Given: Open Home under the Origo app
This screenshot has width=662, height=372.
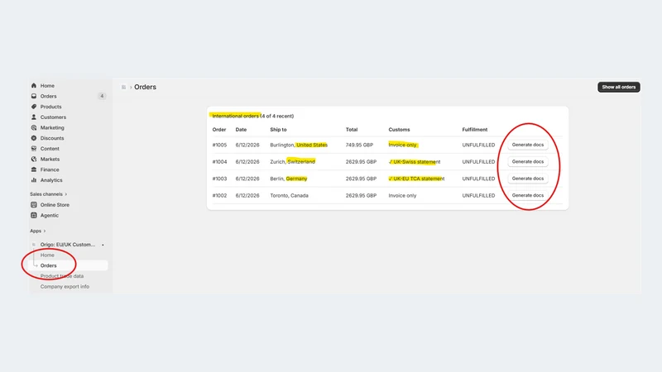Looking at the screenshot, I should pos(47,255).
